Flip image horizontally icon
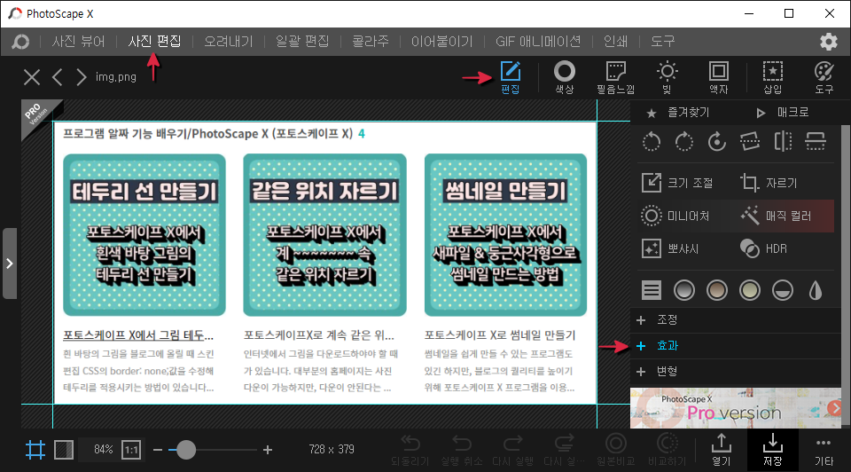This screenshot has width=851, height=472. pyautogui.click(x=783, y=142)
